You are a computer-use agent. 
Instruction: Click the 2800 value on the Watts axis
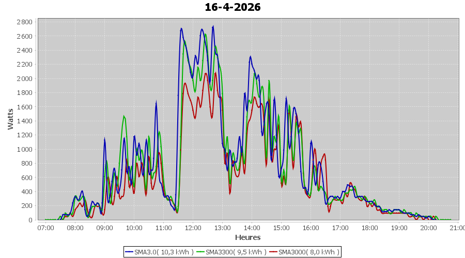24,22
